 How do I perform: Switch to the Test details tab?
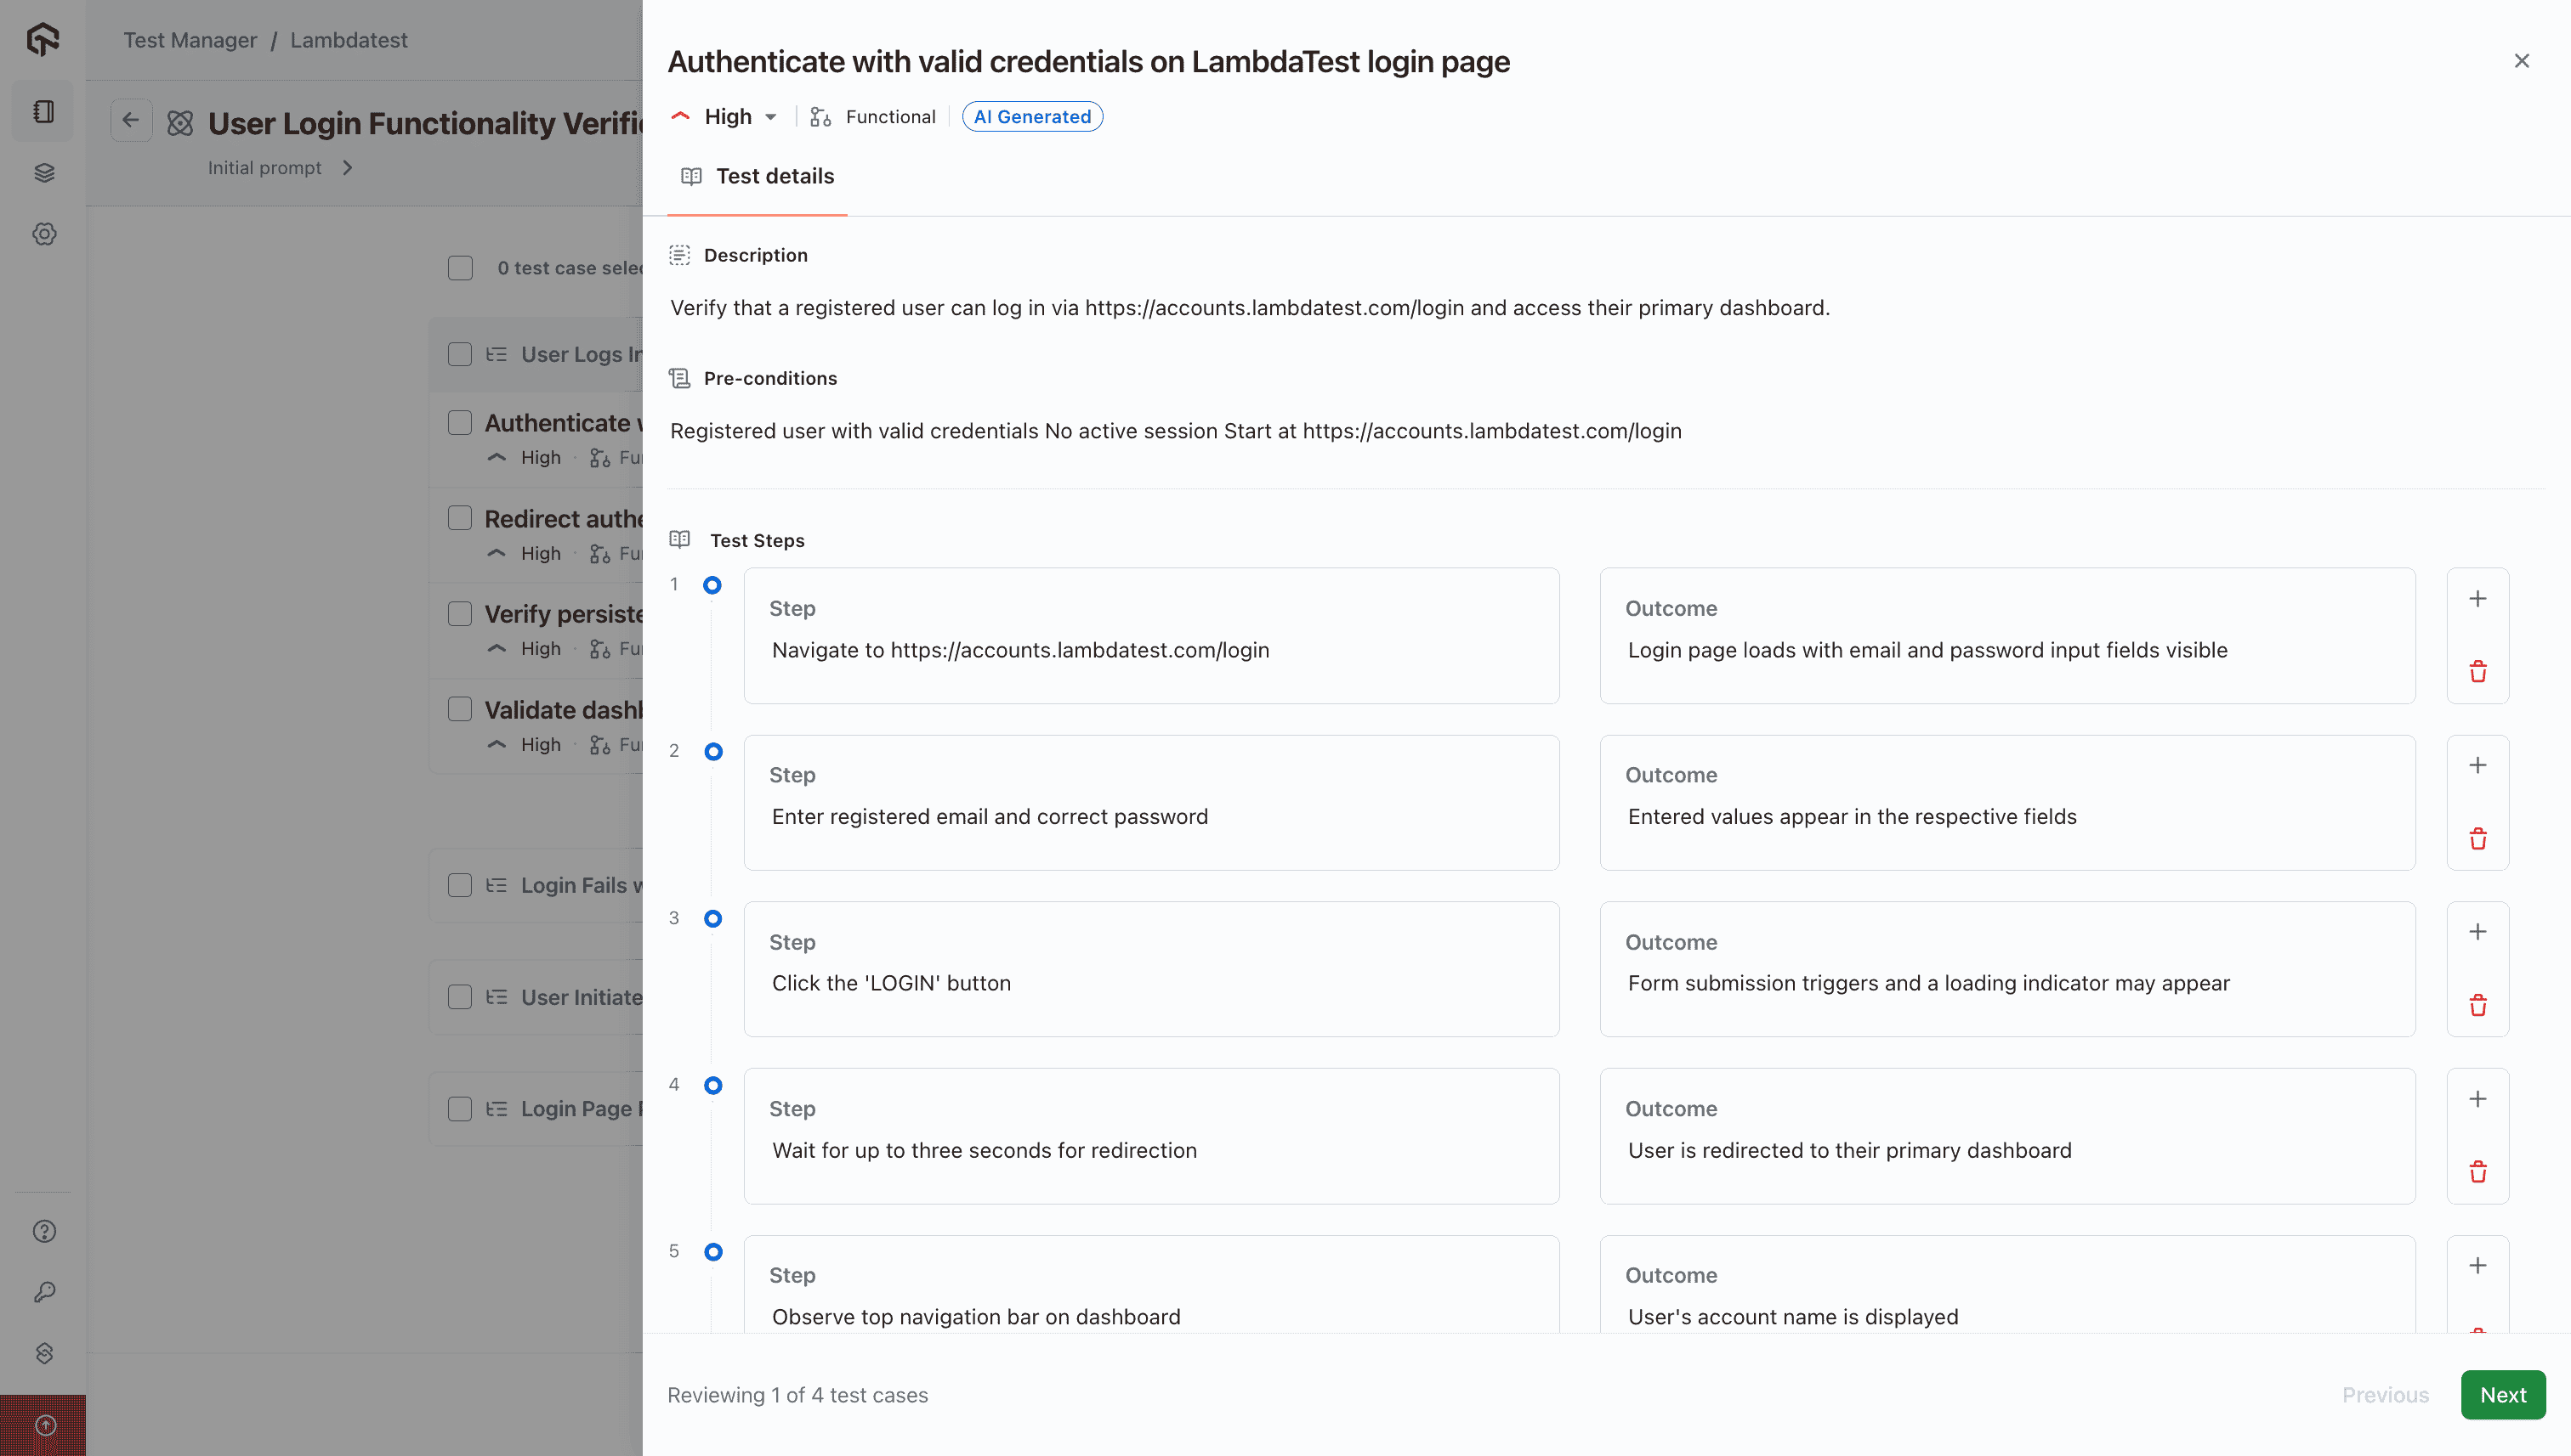click(x=758, y=177)
